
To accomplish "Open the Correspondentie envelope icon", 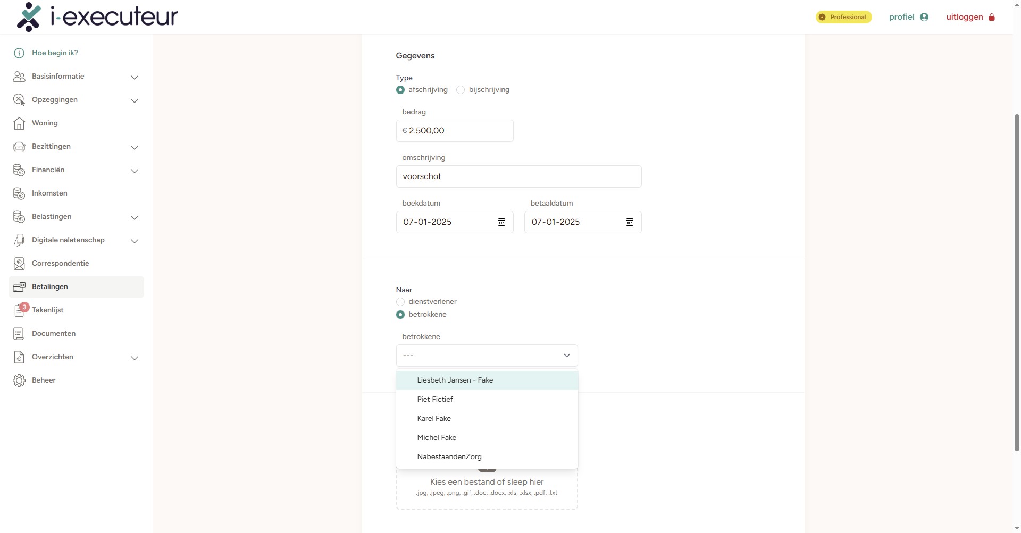I will click(19, 264).
